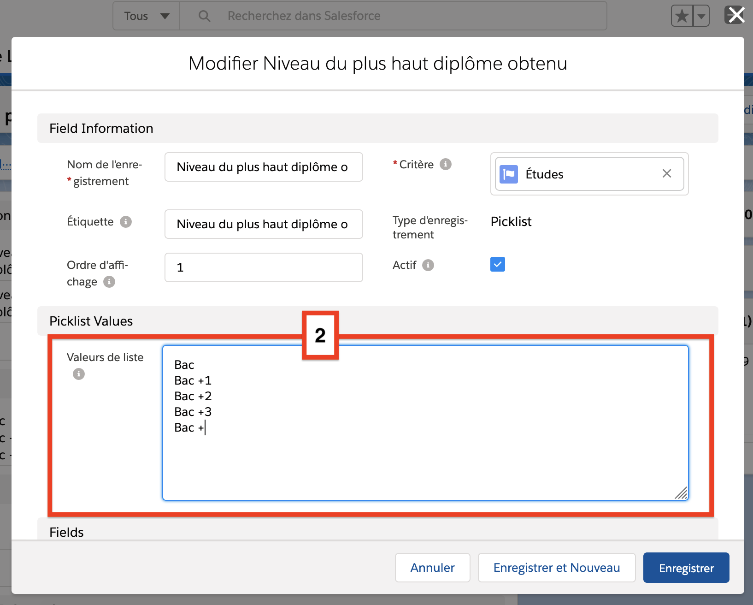The image size is (753, 605).
Task: Uncheck the Actif checkbox
Action: coord(498,265)
